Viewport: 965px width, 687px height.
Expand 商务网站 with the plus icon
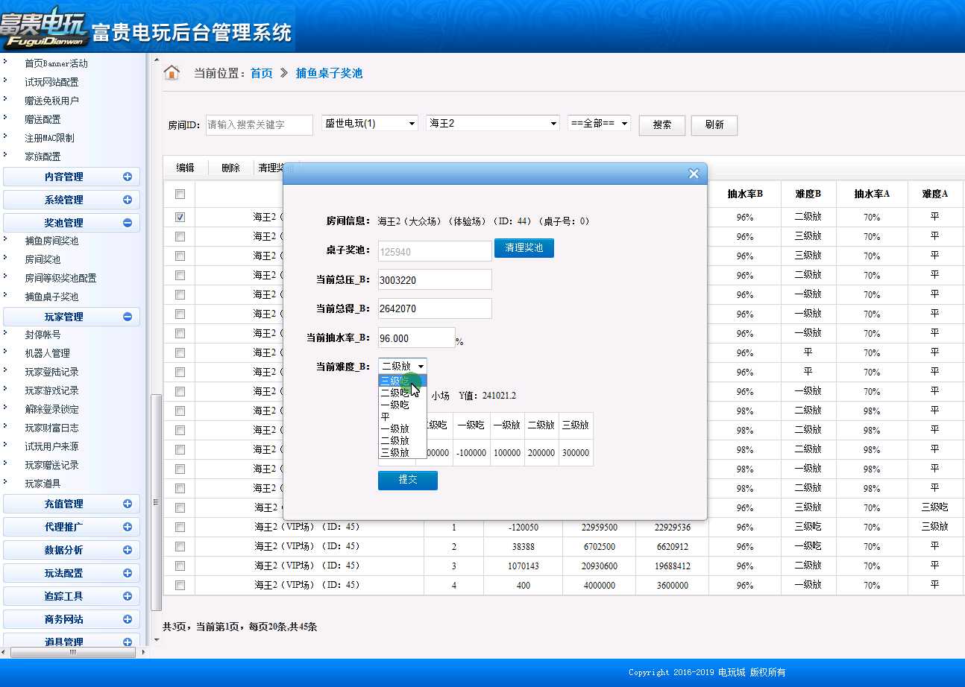(x=128, y=619)
